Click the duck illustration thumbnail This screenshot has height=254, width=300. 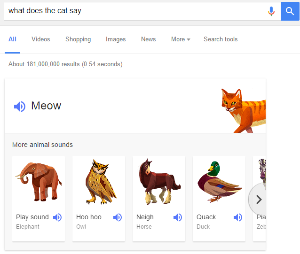point(219,182)
